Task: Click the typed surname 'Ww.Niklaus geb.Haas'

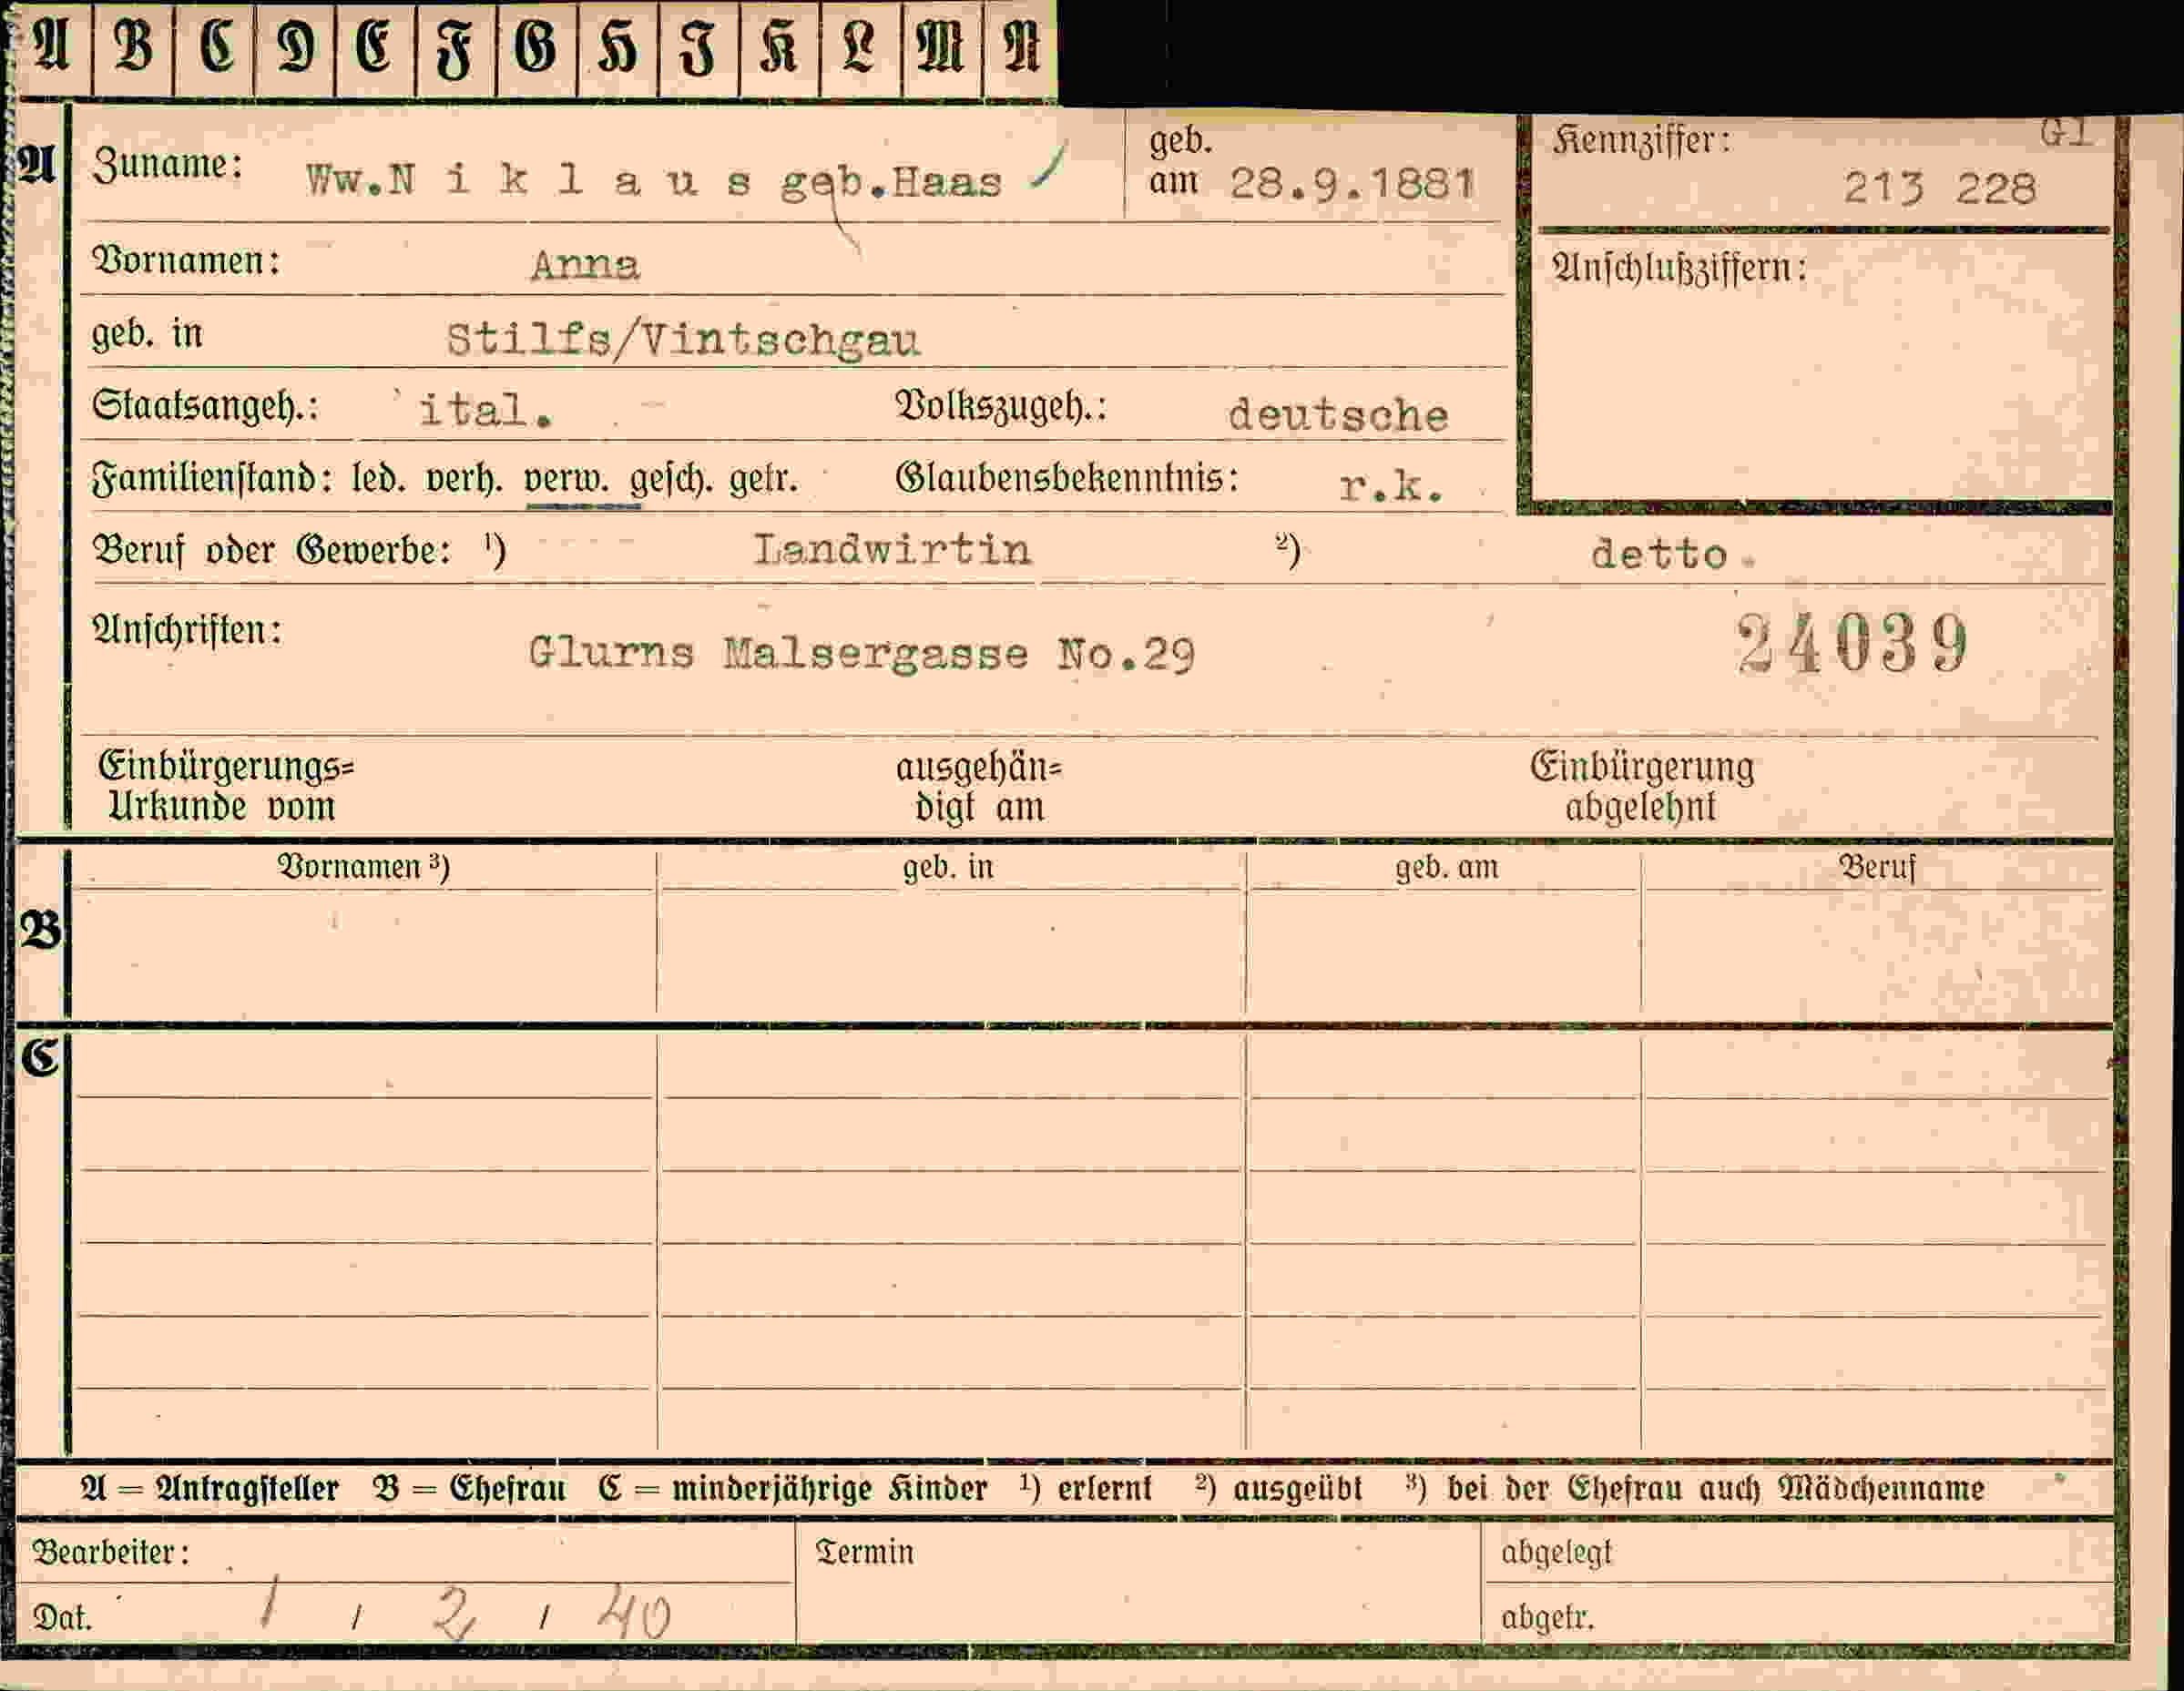Action: [x=654, y=182]
